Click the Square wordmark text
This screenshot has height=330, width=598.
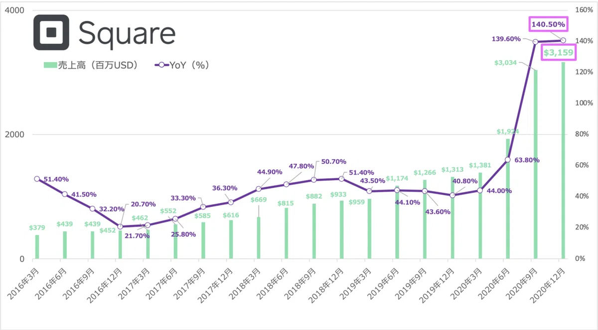127,34
